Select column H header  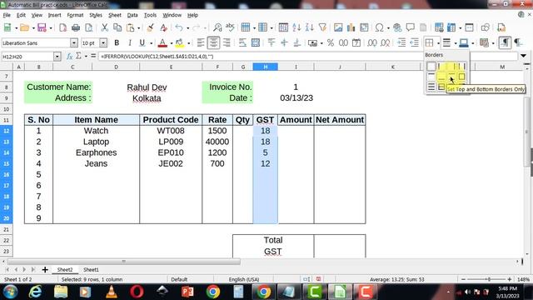point(265,67)
